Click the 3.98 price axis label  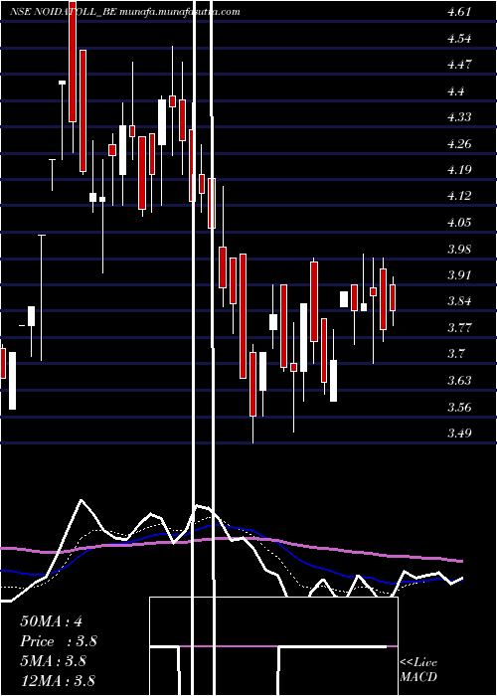[x=459, y=249]
